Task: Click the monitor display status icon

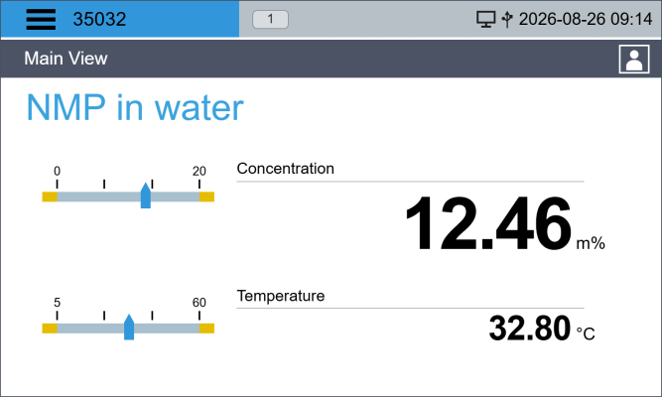Action: (x=486, y=19)
